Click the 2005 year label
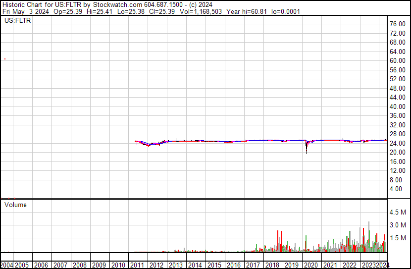This screenshot has height=269, width=411. (x=22, y=265)
